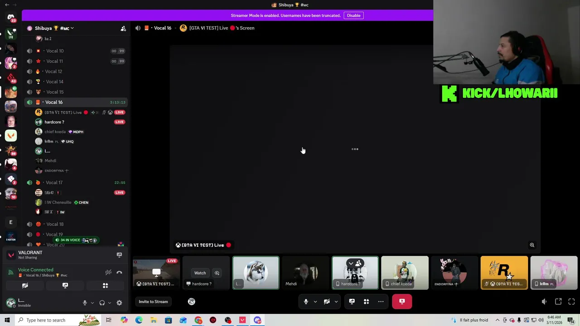Pop out the stream into a window
This screenshot has width=580, height=326.
[x=558, y=302]
